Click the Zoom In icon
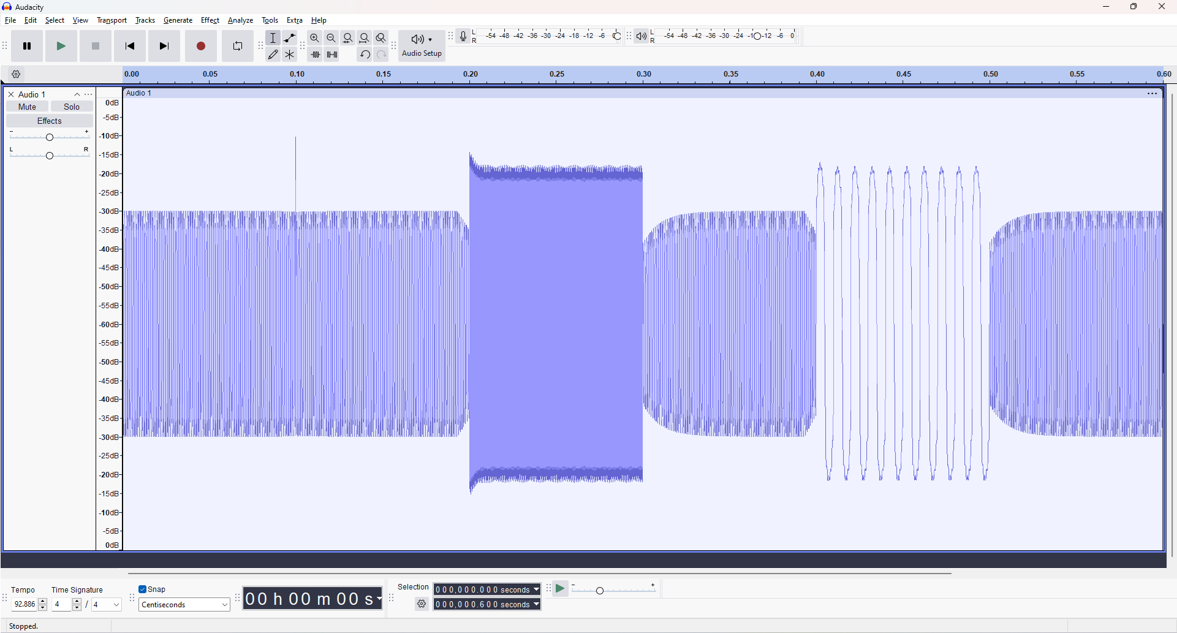This screenshot has height=633, width=1177. (314, 37)
